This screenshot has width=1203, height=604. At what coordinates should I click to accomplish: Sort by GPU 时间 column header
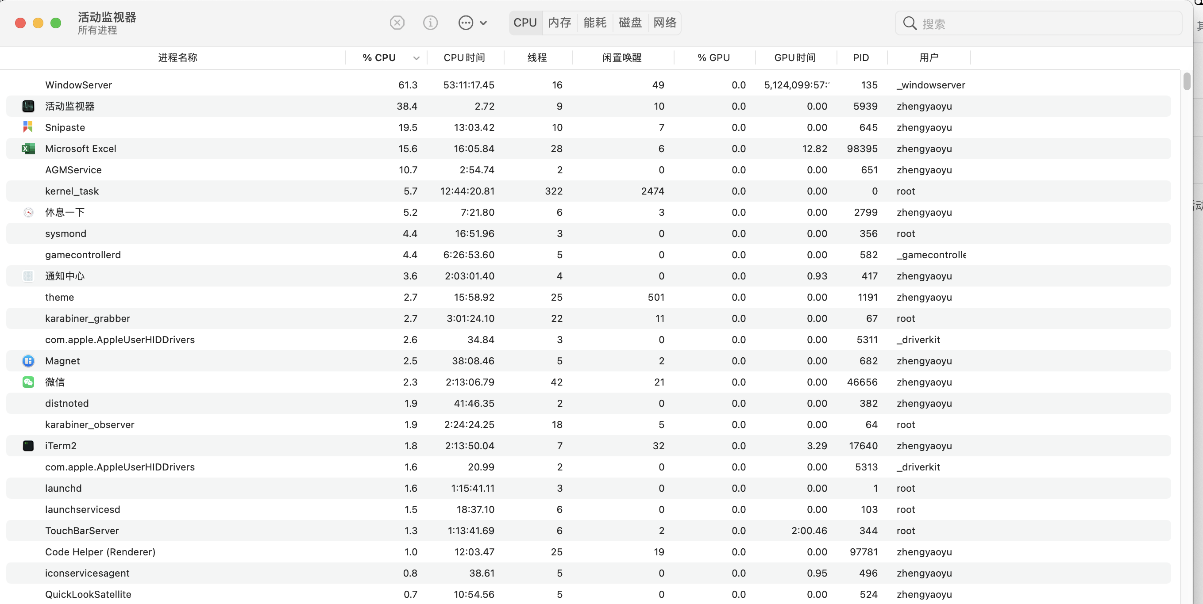coord(795,57)
